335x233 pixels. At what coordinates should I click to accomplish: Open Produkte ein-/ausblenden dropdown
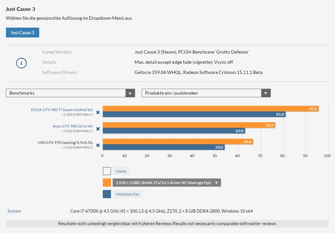[206, 93]
